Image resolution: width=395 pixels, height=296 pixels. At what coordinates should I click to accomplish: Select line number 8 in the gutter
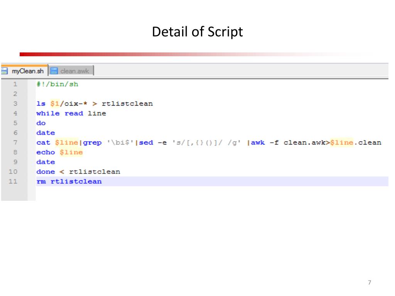15,152
